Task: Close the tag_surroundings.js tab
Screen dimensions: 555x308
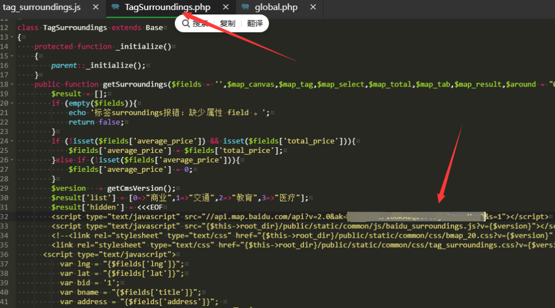Action: [96, 7]
